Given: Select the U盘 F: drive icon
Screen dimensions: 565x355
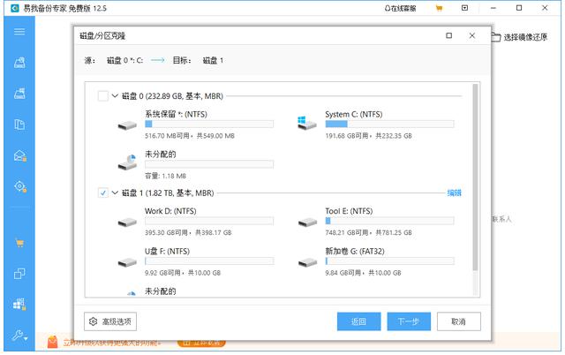Looking at the screenshot, I should click(127, 262).
